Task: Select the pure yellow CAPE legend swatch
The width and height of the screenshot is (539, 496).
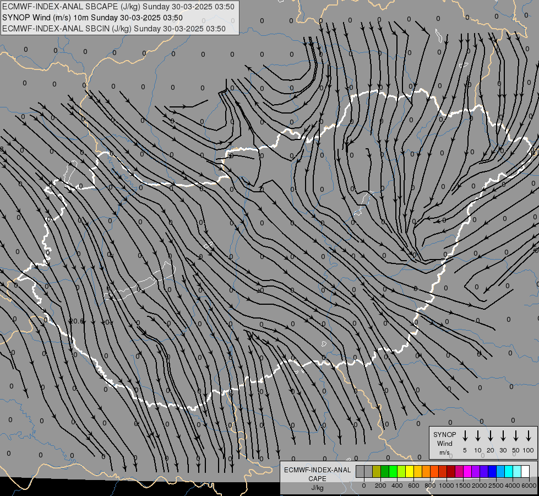Action: click(x=410, y=471)
